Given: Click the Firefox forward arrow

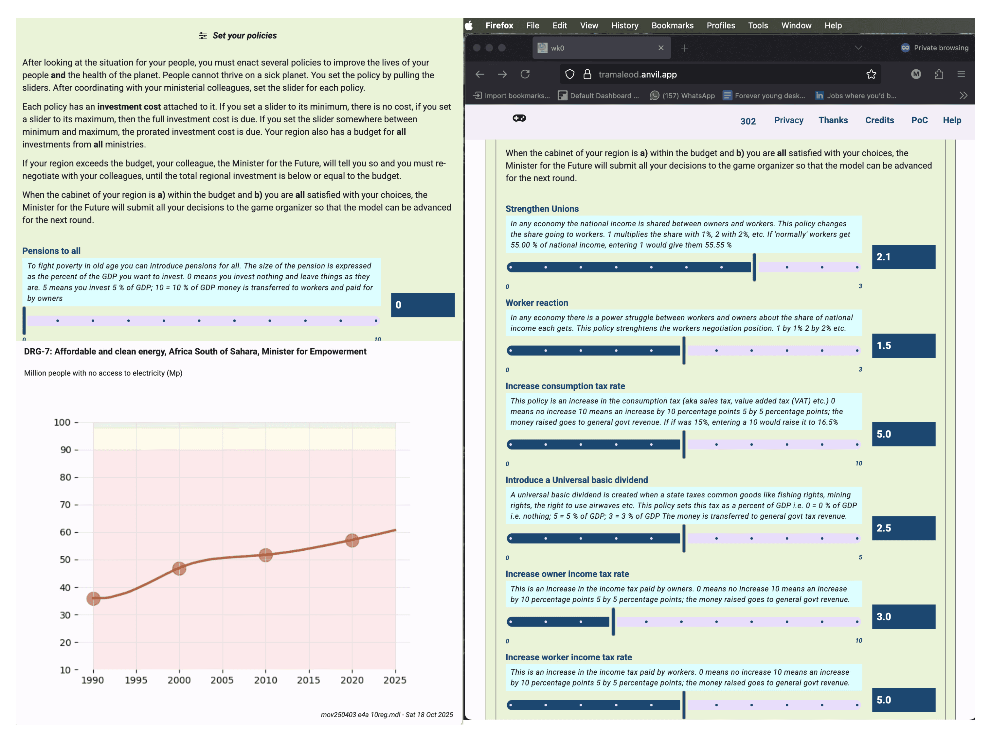Looking at the screenshot, I should [x=502, y=74].
